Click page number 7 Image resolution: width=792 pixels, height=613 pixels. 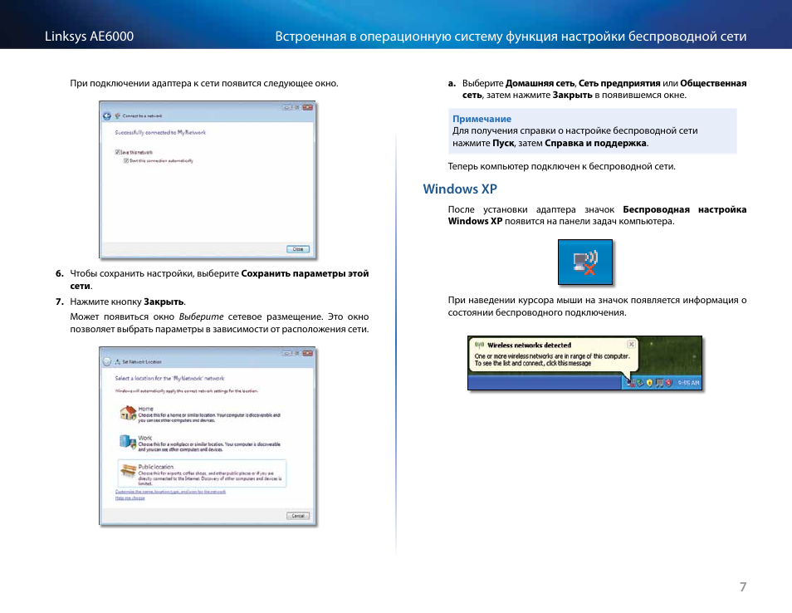point(742,586)
